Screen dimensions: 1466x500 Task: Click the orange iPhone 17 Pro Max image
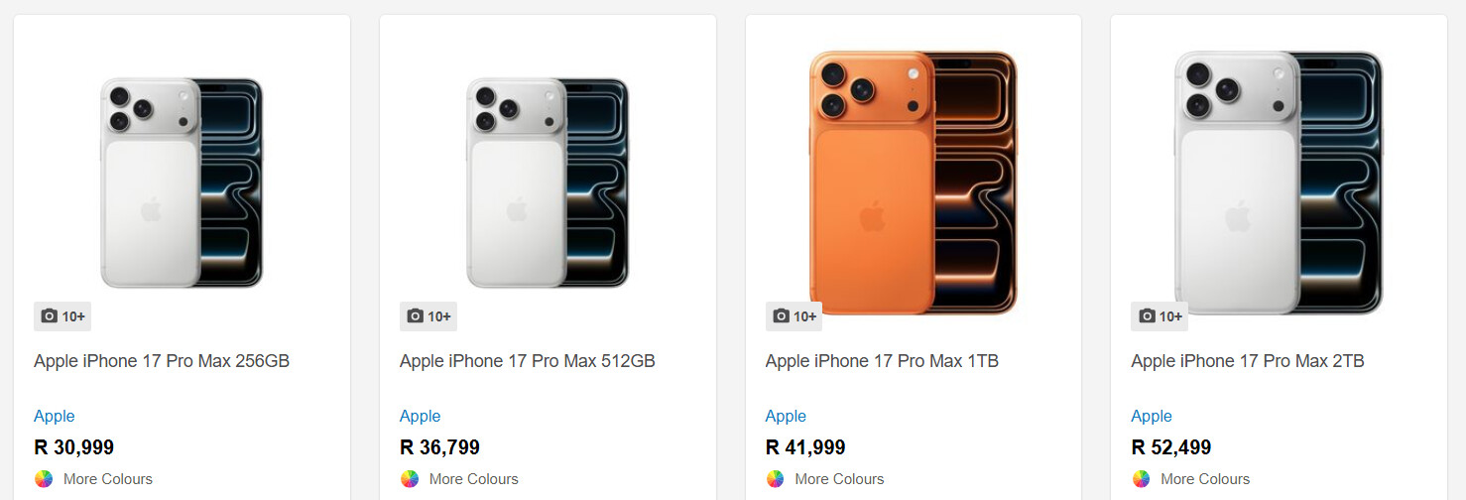pos(914,184)
